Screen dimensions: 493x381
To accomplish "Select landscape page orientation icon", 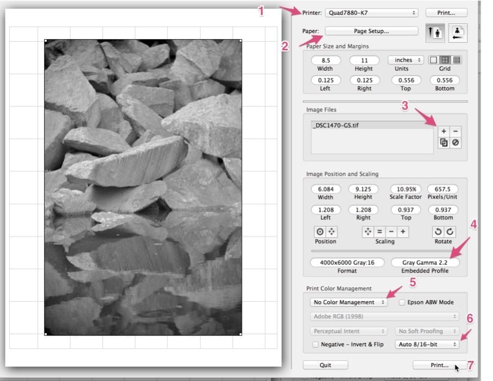I will 457,33.
